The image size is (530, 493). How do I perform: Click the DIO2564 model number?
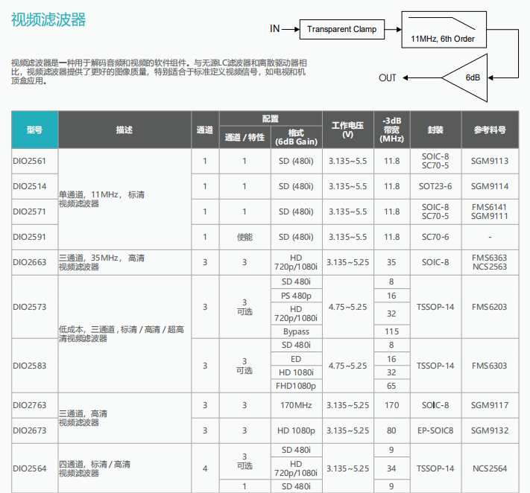pos(30,468)
